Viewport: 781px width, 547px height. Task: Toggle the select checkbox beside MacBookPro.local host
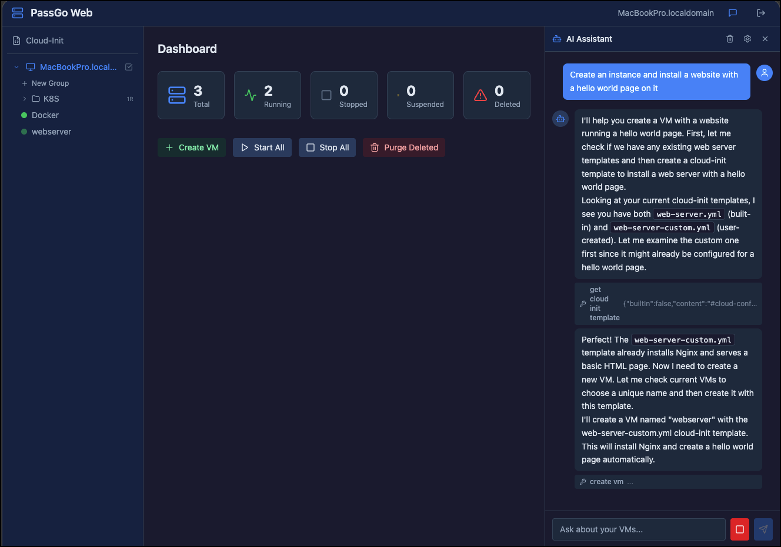129,67
